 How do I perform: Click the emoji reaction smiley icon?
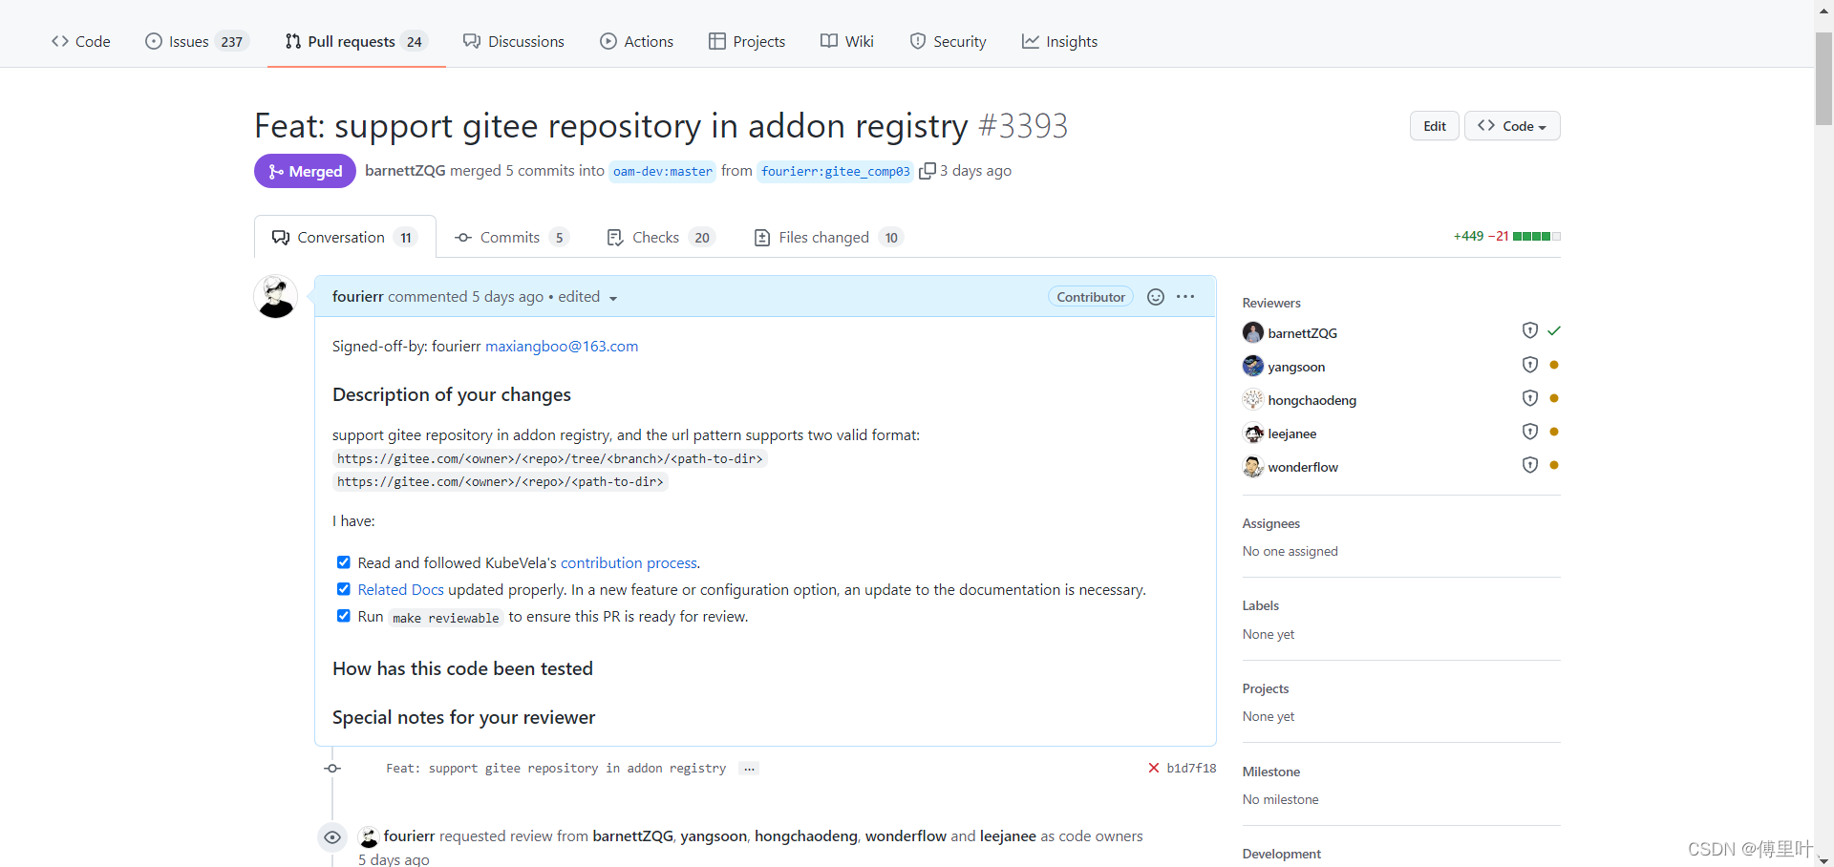pos(1156,297)
